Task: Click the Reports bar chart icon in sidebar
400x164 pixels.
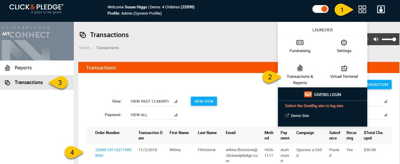Action: (x=8, y=68)
